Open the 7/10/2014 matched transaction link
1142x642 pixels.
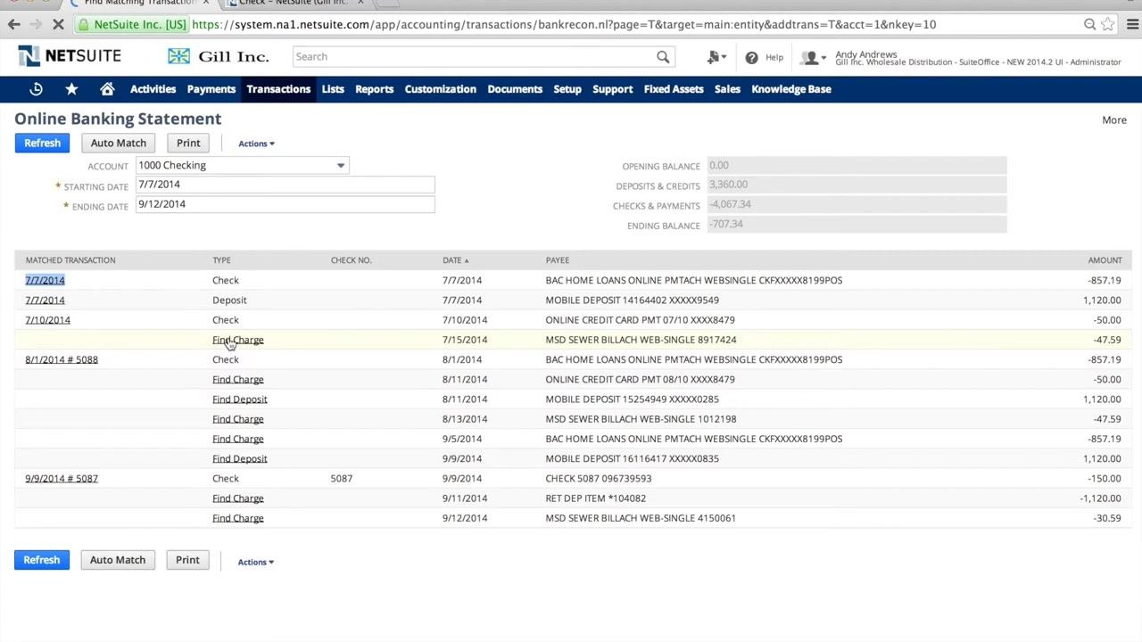tap(47, 320)
